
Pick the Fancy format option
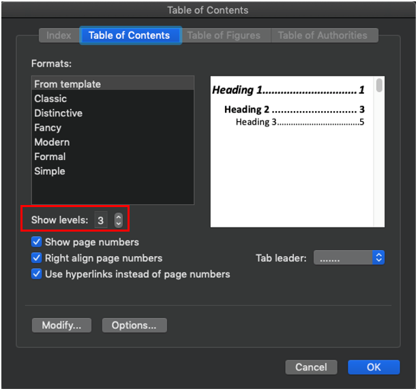pyautogui.click(x=48, y=127)
